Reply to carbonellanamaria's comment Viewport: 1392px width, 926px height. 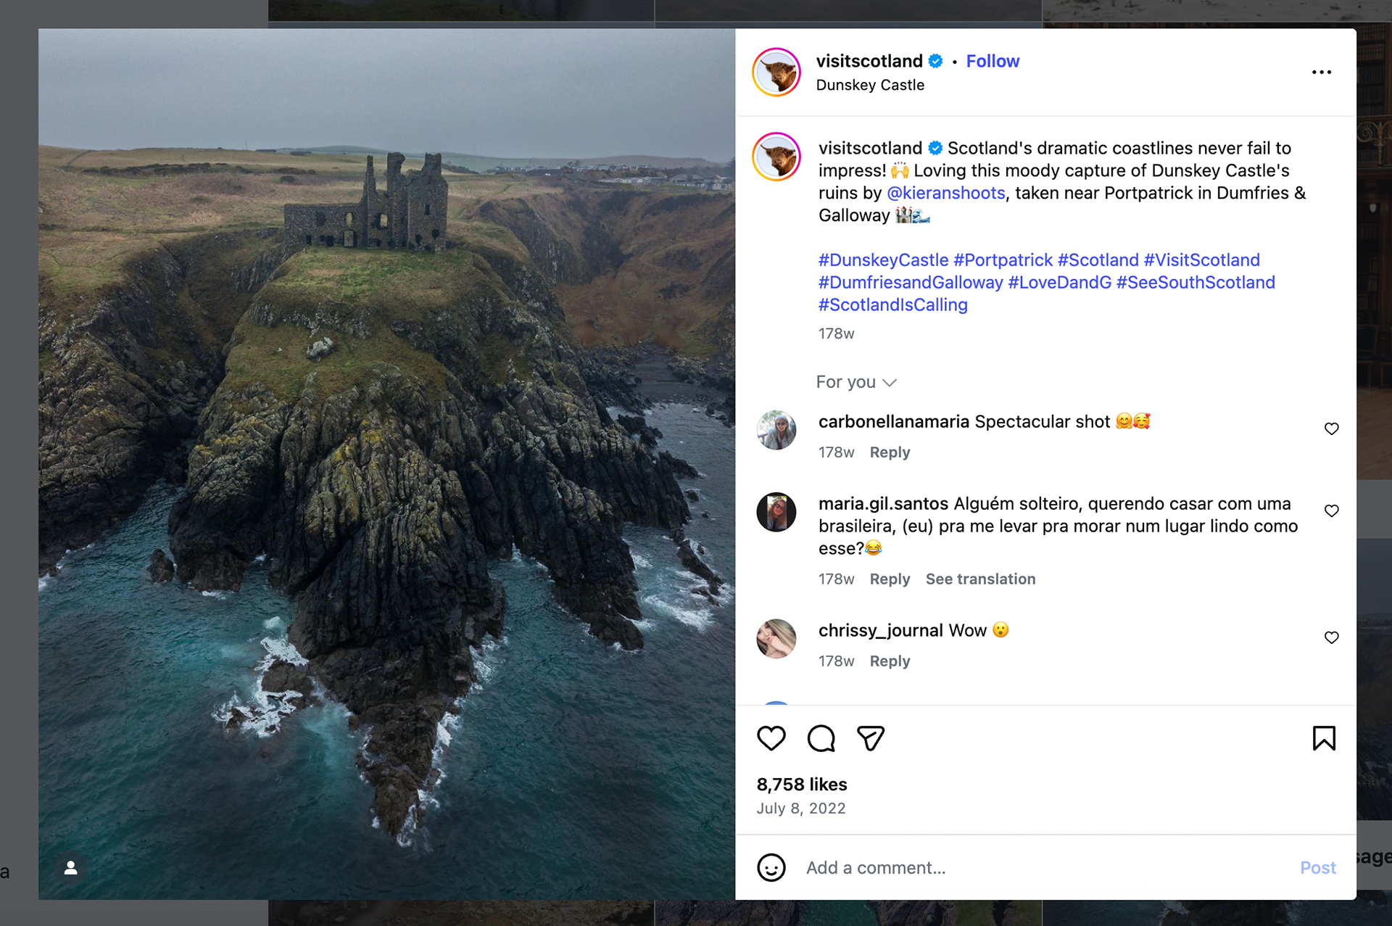coord(890,452)
